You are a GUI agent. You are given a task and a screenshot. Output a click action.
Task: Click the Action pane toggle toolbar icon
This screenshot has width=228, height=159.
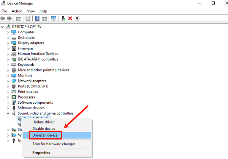tap(44, 19)
